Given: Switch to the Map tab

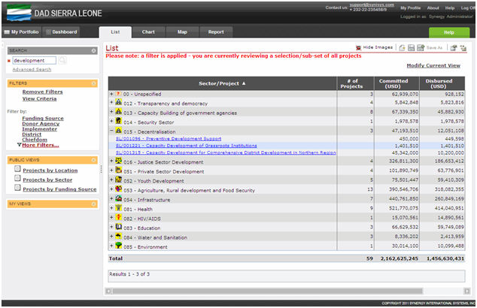Looking at the screenshot, I should pyautogui.click(x=182, y=32).
